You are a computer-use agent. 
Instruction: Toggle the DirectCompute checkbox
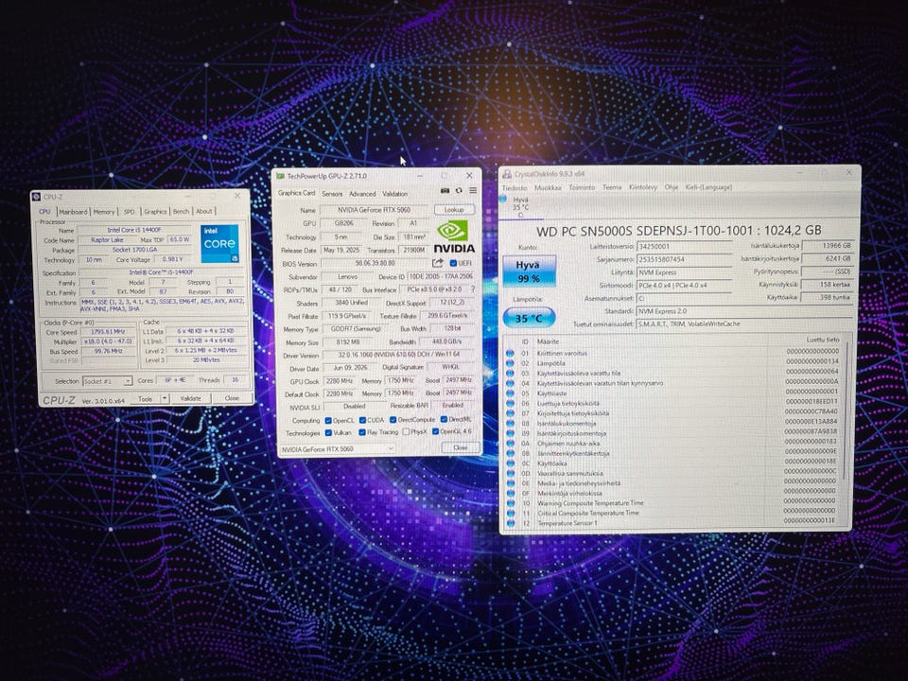(393, 420)
